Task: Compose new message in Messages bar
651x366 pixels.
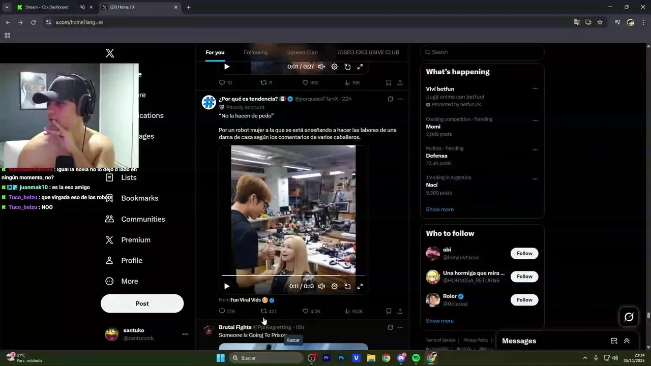Action: point(614,341)
